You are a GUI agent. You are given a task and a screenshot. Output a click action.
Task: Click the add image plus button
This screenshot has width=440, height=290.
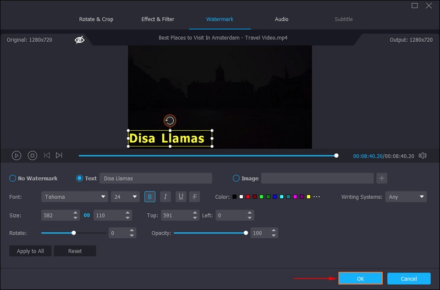click(382, 178)
